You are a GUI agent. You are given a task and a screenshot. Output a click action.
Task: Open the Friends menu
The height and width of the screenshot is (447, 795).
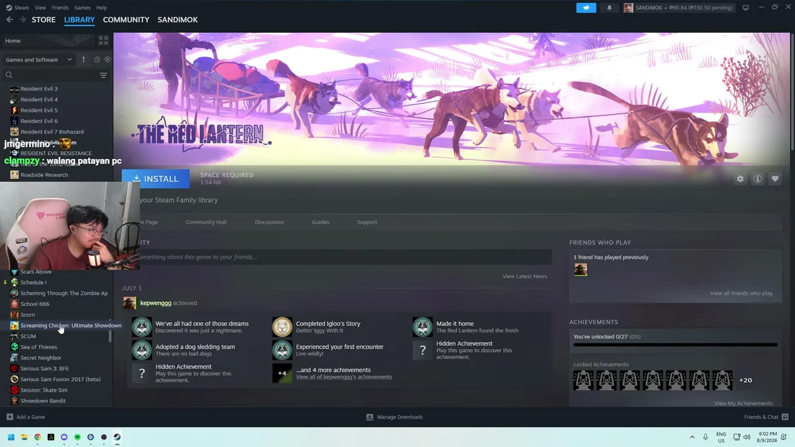click(x=60, y=7)
